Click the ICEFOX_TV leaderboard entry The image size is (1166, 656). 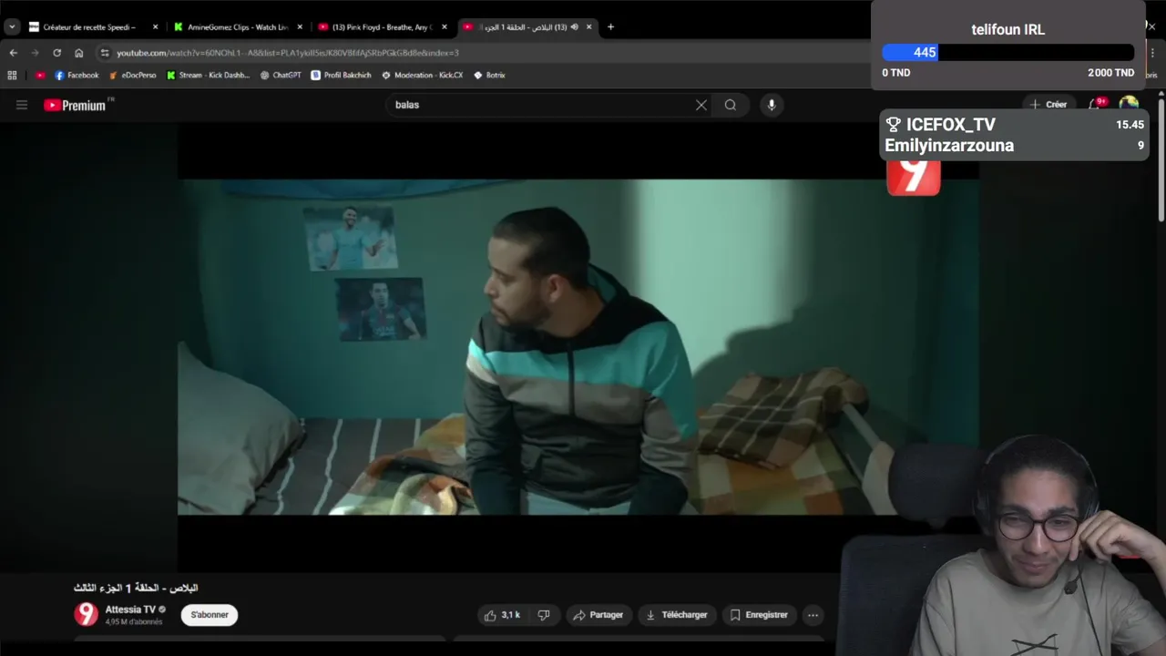(1014, 125)
